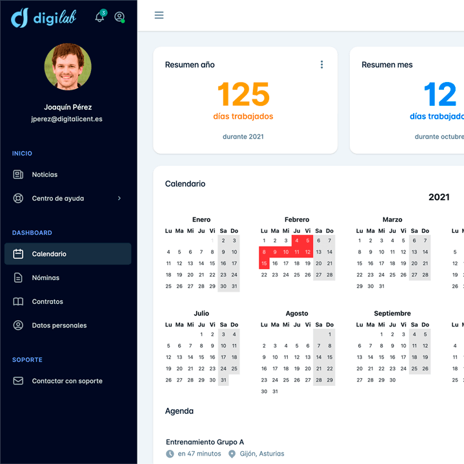Open Entrenamiento Grupo A agenda entry
The image size is (464, 464).
coord(205,442)
